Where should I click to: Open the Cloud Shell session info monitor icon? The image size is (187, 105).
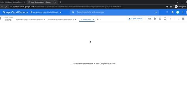point(165,19)
